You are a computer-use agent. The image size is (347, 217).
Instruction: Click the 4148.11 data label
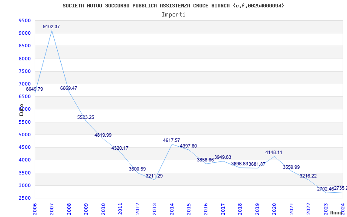(x=274, y=153)
